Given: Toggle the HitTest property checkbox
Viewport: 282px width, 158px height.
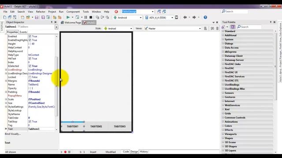Looking at the screenshot, I should (x=30, y=58).
